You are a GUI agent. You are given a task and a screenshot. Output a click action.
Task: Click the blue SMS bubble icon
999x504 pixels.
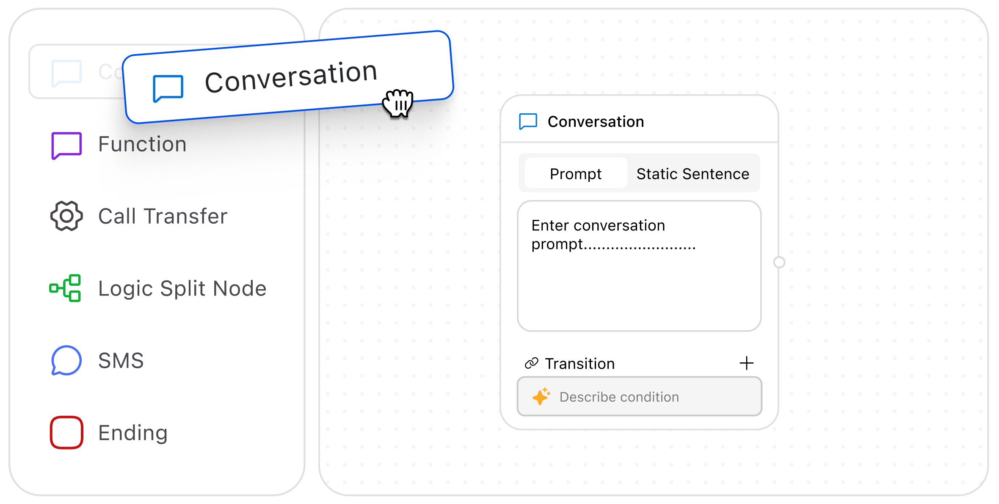66,360
